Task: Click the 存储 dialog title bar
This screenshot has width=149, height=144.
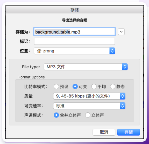Action: 75,10
